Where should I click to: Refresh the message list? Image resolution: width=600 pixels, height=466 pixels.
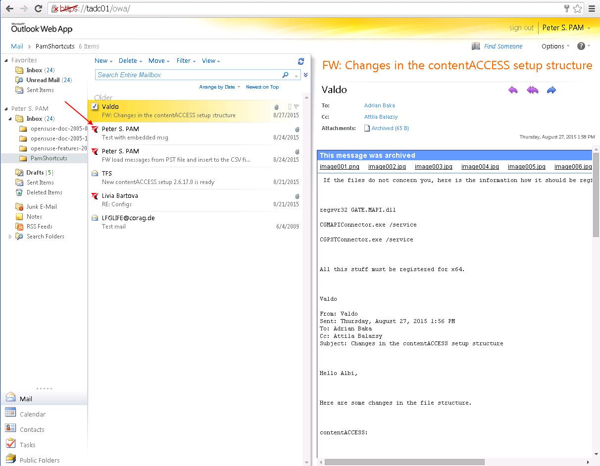pos(301,61)
